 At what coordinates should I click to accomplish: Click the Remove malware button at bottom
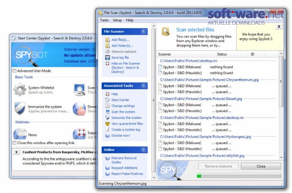click(219, 166)
